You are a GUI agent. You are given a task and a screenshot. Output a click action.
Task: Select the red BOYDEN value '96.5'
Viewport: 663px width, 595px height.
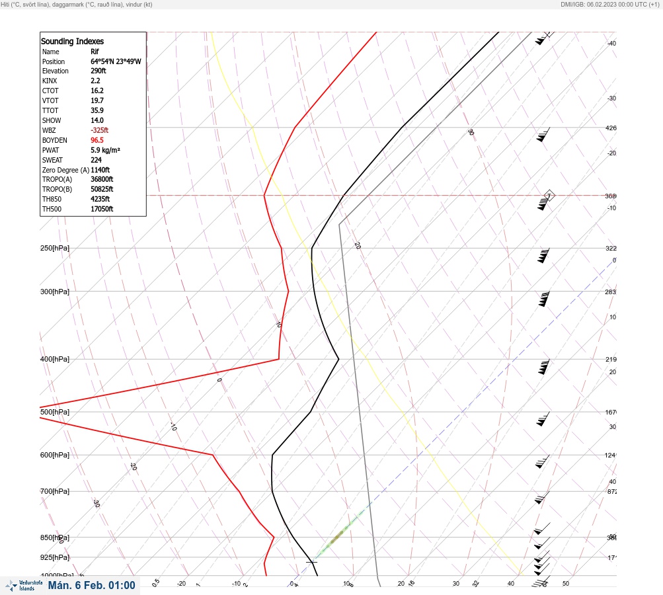97,140
